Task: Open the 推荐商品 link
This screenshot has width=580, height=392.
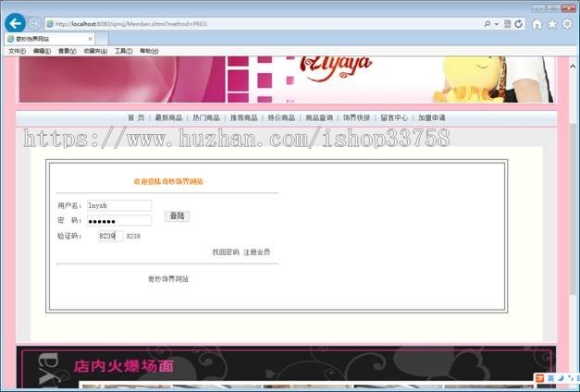Action: tap(244, 118)
